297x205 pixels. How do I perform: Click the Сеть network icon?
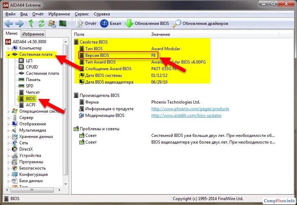pos(15,143)
